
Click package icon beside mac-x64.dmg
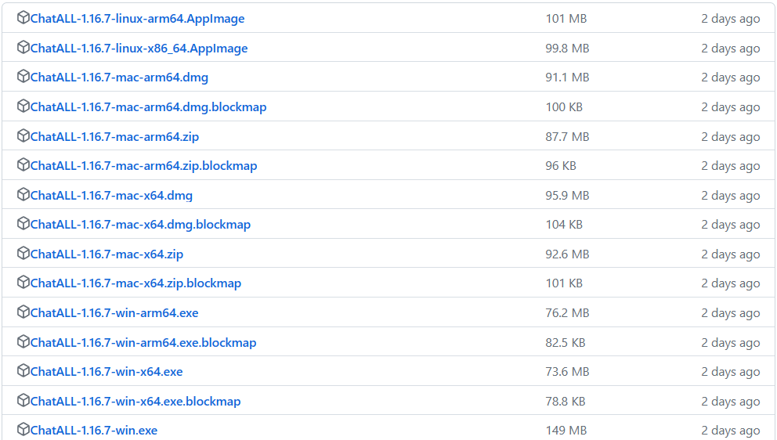(x=23, y=194)
